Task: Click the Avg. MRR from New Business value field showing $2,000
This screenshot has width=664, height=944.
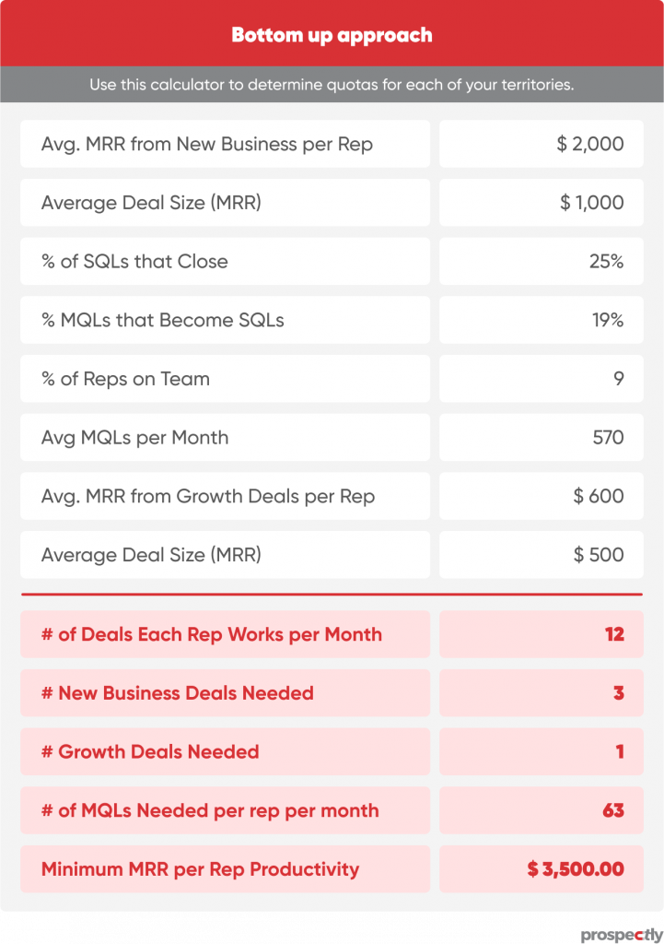Action: (x=541, y=144)
